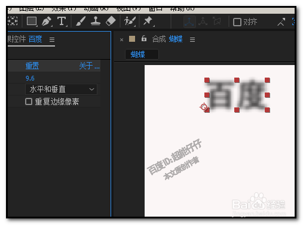The width and height of the screenshot is (303, 225).
Task: Select the Rectangle shape tool
Action: point(32,21)
